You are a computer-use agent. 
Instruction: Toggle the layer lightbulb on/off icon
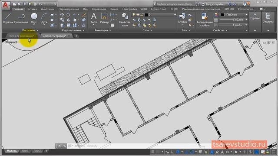point(134,15)
